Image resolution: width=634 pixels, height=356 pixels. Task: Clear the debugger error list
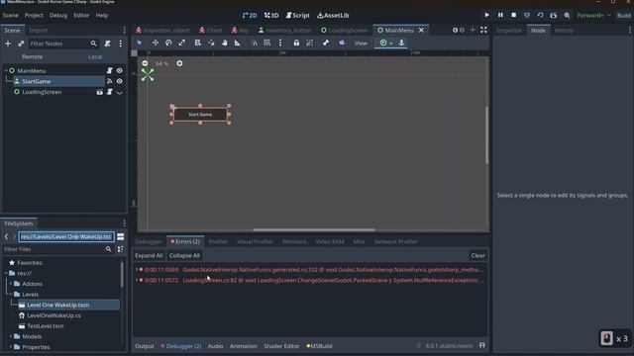coord(477,255)
